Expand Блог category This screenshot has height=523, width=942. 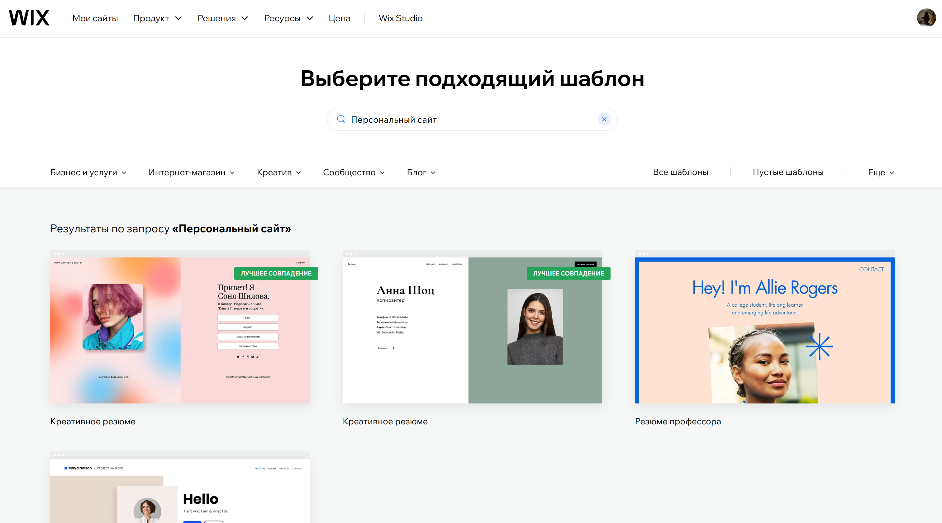point(421,172)
